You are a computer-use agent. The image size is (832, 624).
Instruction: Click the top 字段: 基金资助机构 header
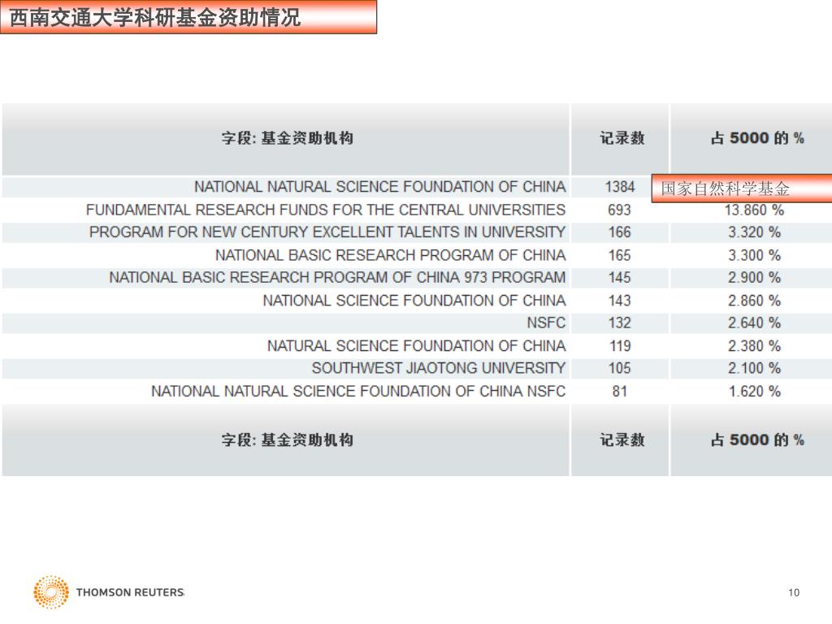pos(287,138)
